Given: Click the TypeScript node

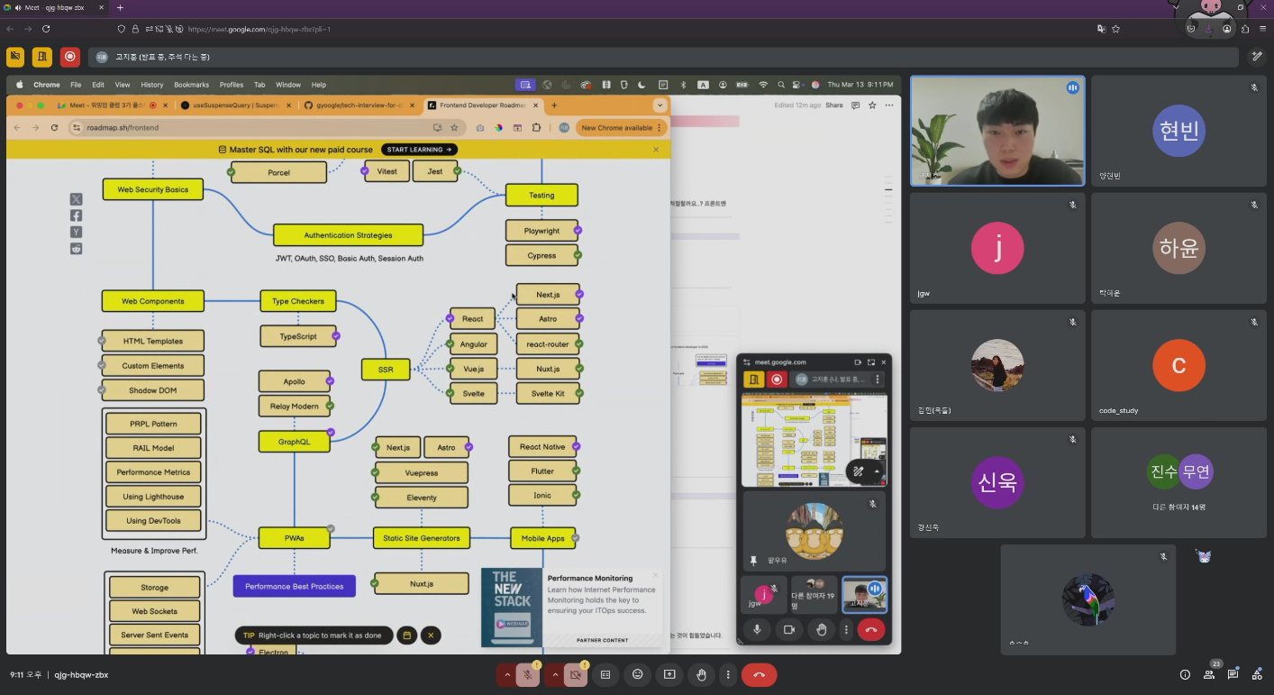Looking at the screenshot, I should pyautogui.click(x=298, y=336).
